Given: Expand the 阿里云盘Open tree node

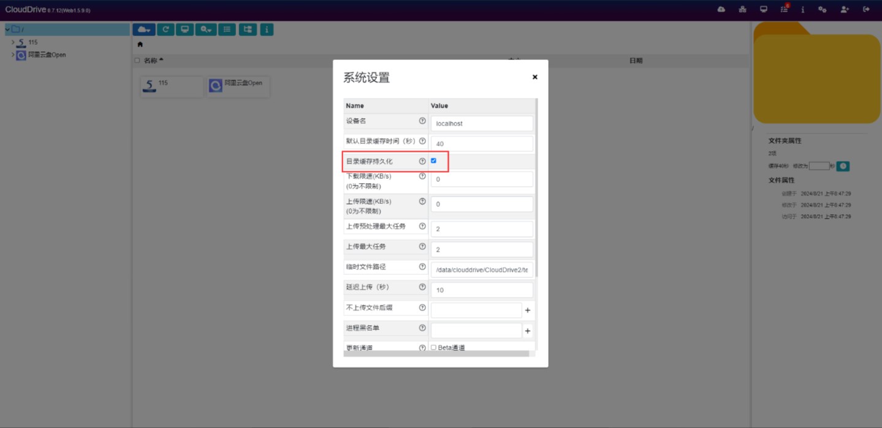Looking at the screenshot, I should 13,55.
